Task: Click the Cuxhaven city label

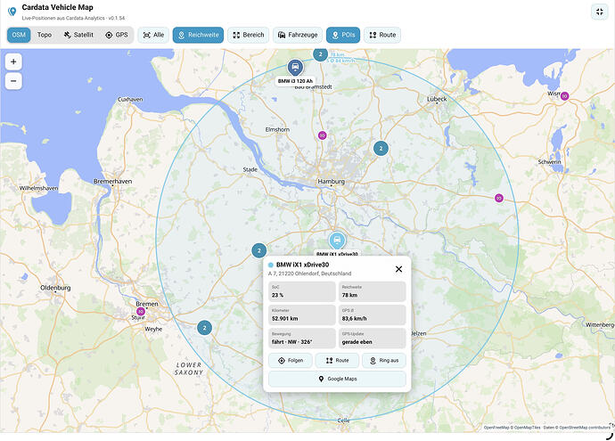Action: [130, 100]
